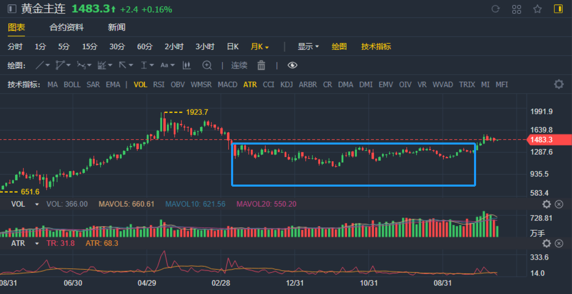Enable the BOLL indicator
The image size is (572, 294).
[72, 85]
